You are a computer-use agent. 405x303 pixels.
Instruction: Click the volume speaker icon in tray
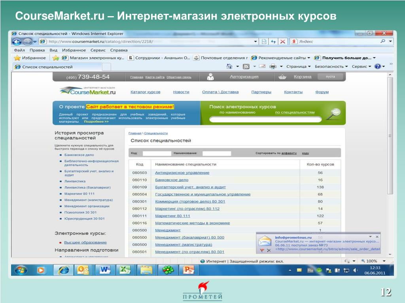[356, 270]
